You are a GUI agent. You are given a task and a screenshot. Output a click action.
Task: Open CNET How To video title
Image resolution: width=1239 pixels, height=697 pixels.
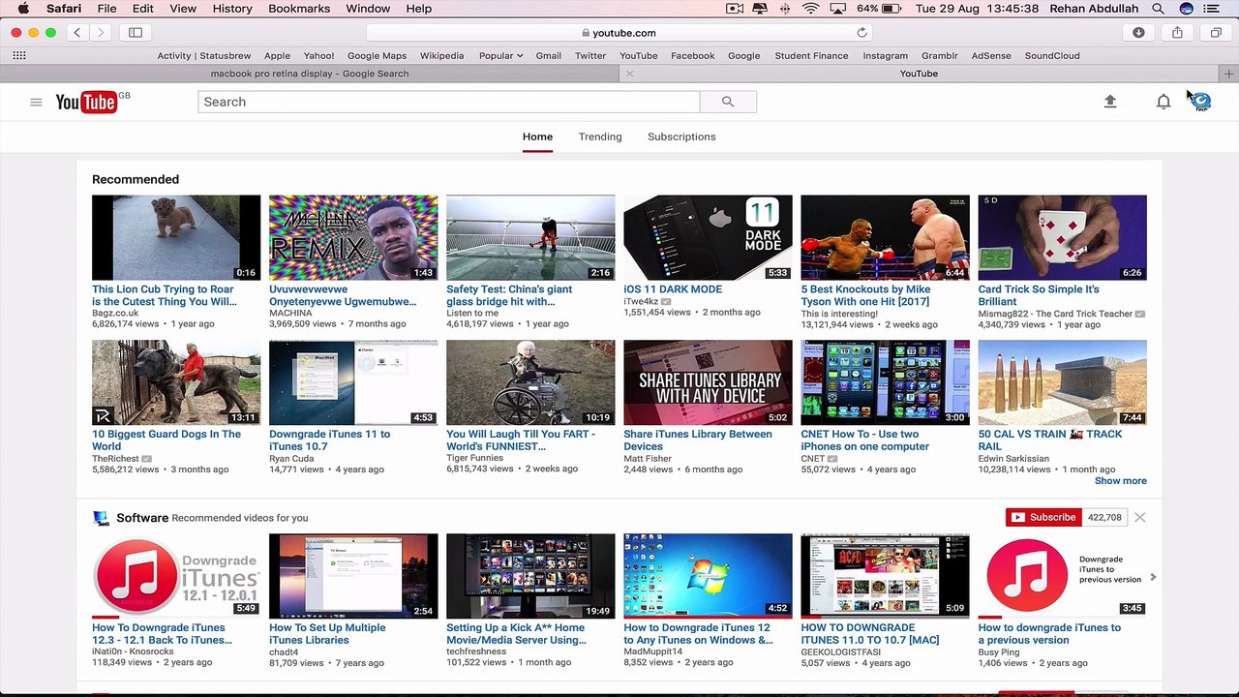(864, 440)
